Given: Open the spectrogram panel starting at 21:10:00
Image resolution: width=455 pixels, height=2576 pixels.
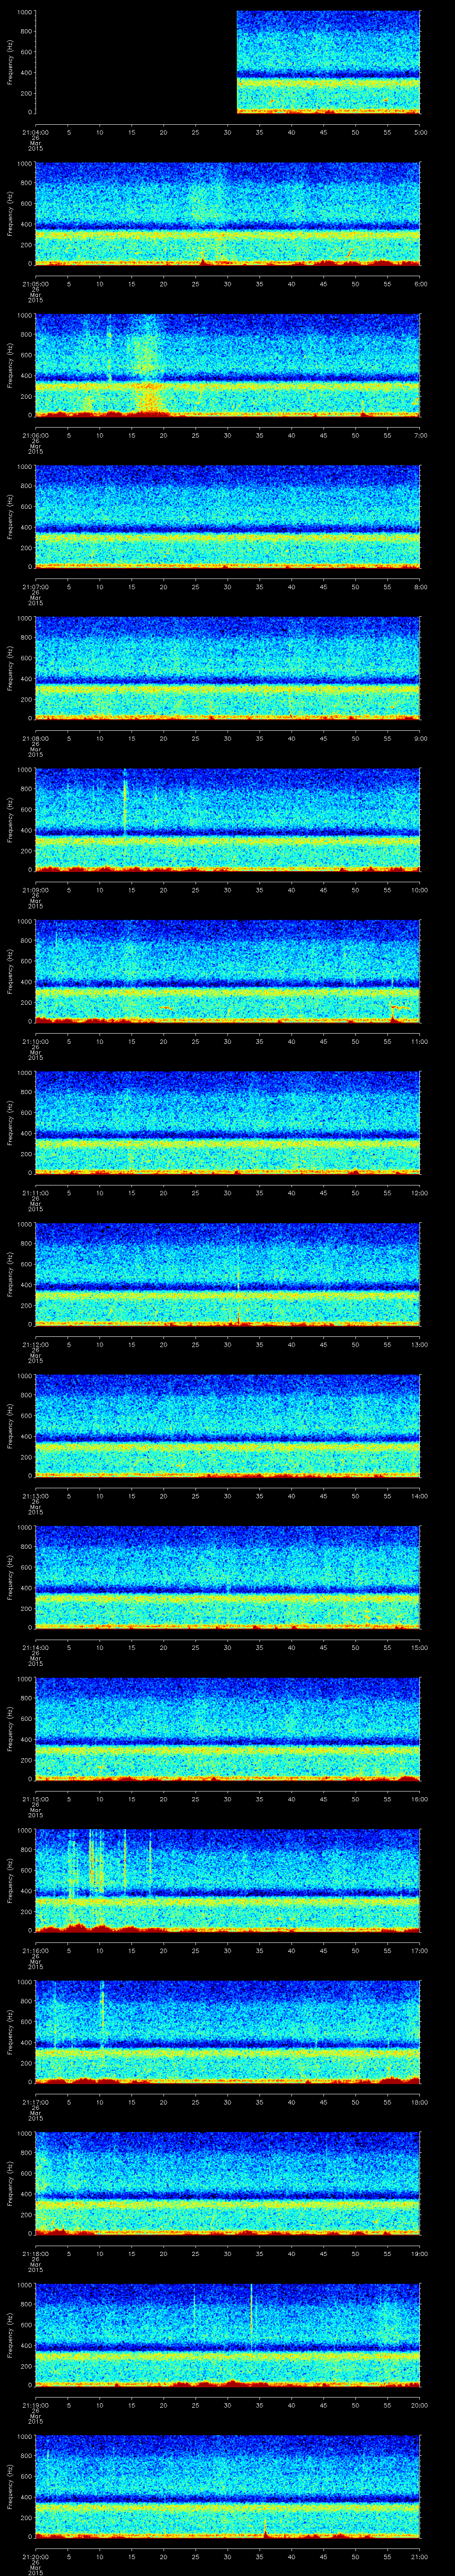Looking at the screenshot, I should pyautogui.click(x=228, y=971).
